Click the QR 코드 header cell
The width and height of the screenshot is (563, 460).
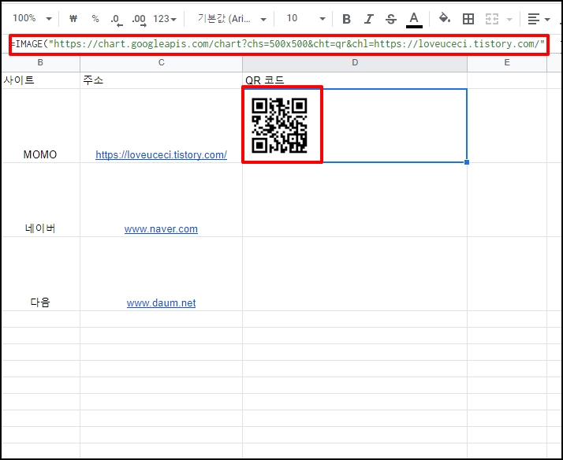[355, 80]
